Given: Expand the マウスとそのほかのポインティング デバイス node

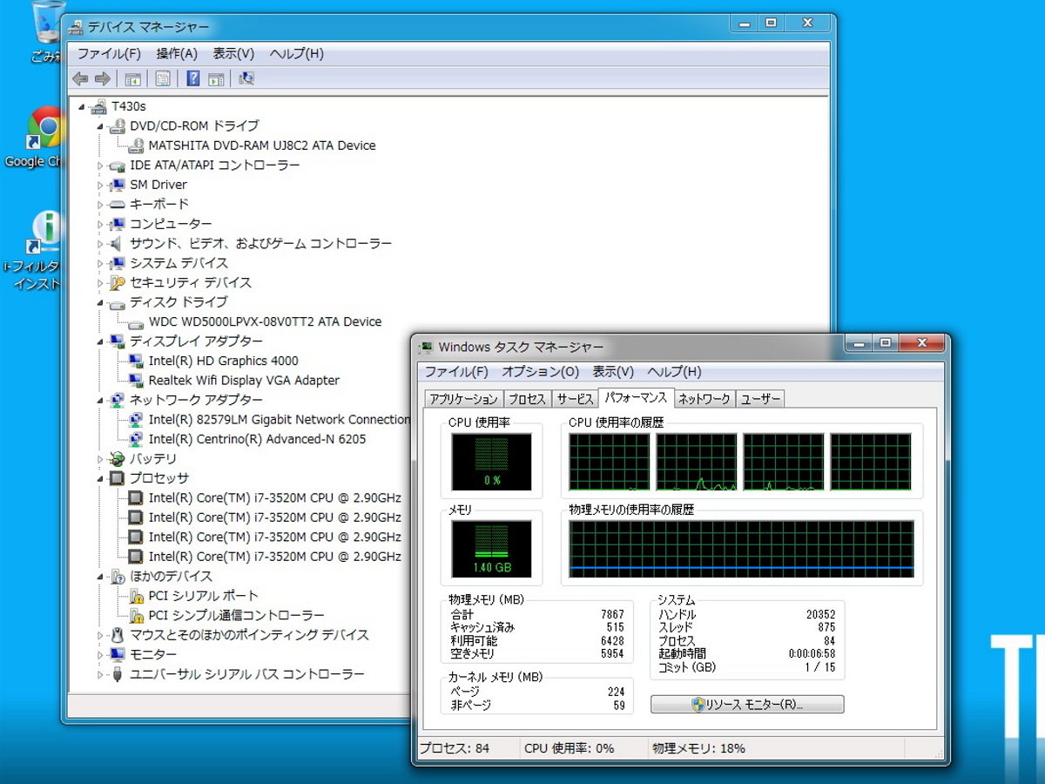Looking at the screenshot, I should (100, 635).
